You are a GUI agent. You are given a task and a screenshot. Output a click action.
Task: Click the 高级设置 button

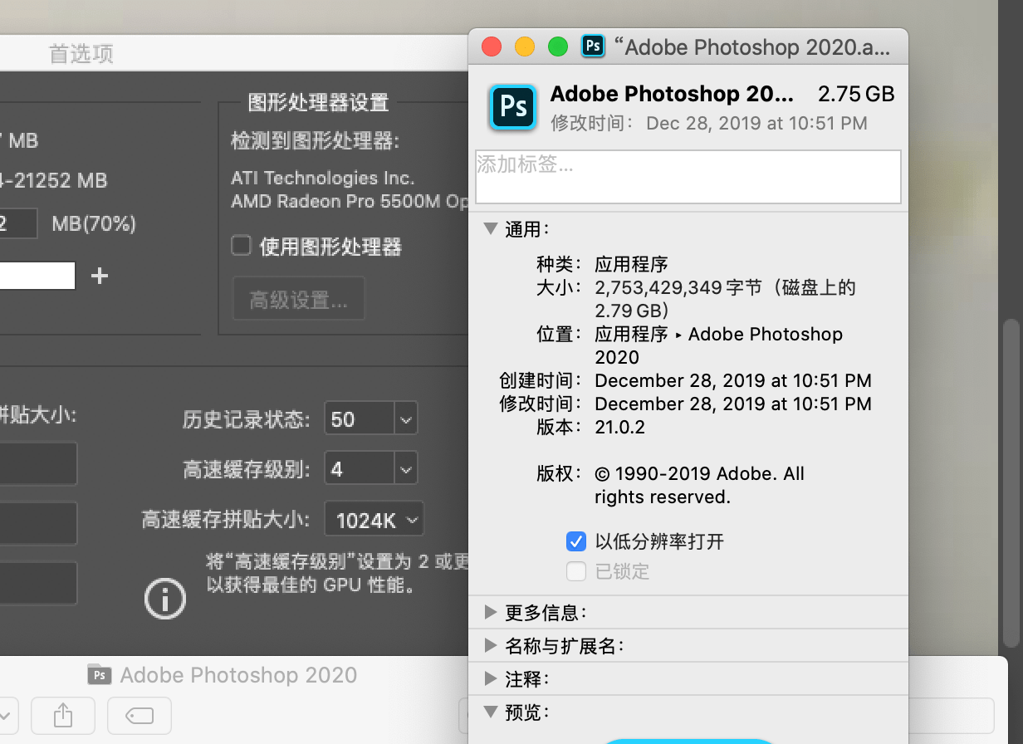coord(298,298)
